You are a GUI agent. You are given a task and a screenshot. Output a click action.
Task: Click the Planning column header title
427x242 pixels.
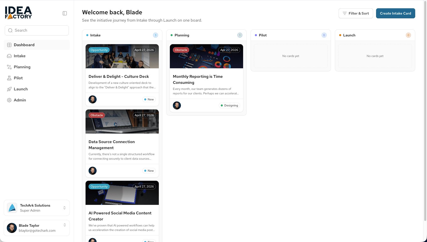[x=182, y=35]
